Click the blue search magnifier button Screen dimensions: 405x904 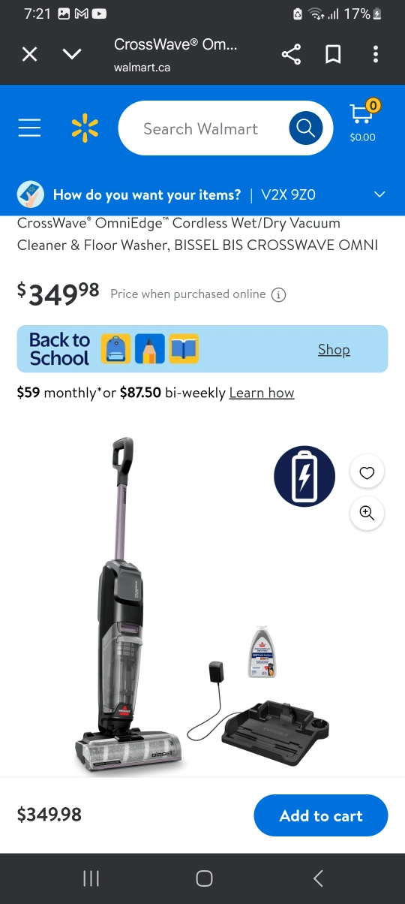305,128
